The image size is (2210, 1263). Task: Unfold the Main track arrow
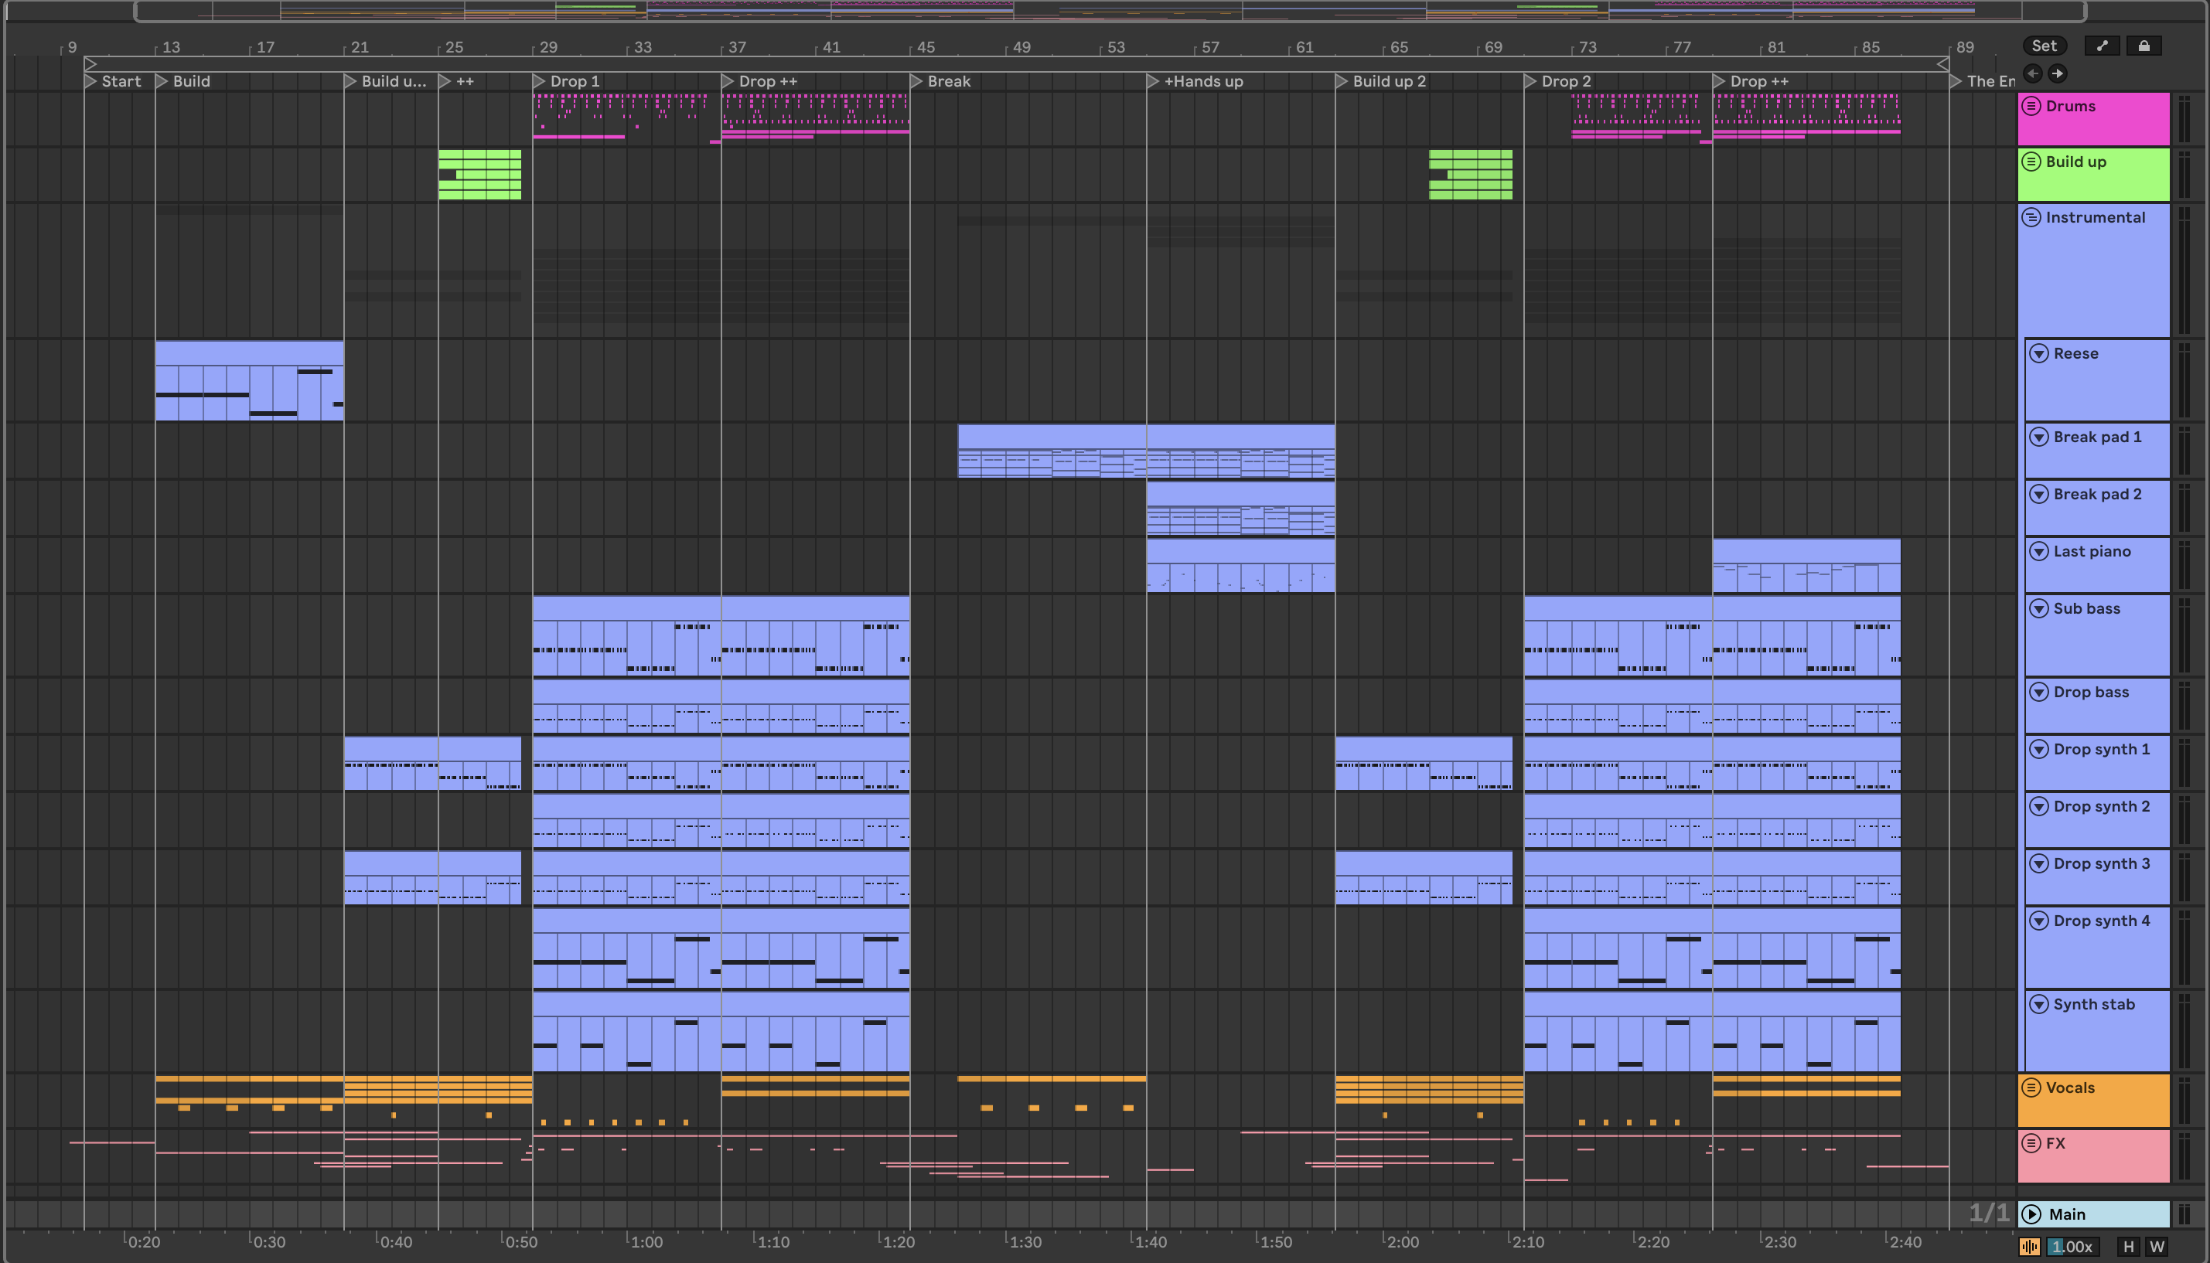click(x=2031, y=1214)
